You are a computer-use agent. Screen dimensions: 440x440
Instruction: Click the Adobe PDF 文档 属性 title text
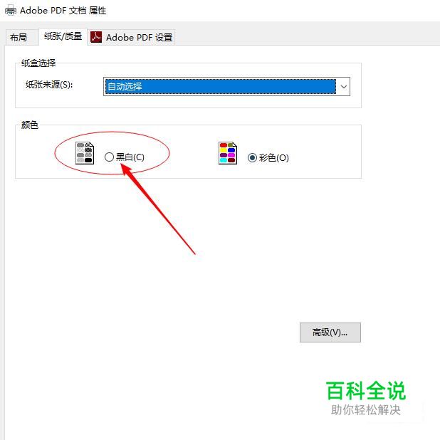63,11
